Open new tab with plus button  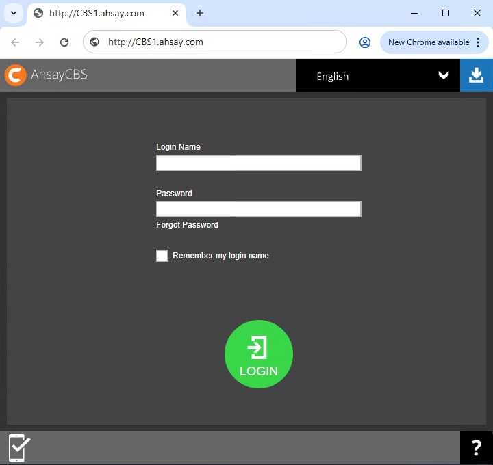click(x=200, y=13)
